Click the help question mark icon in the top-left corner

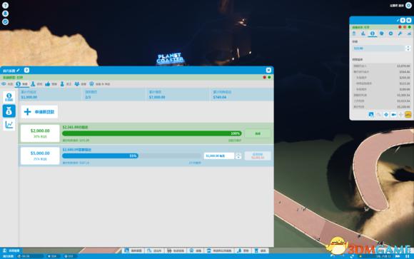pyautogui.click(x=5, y=5)
